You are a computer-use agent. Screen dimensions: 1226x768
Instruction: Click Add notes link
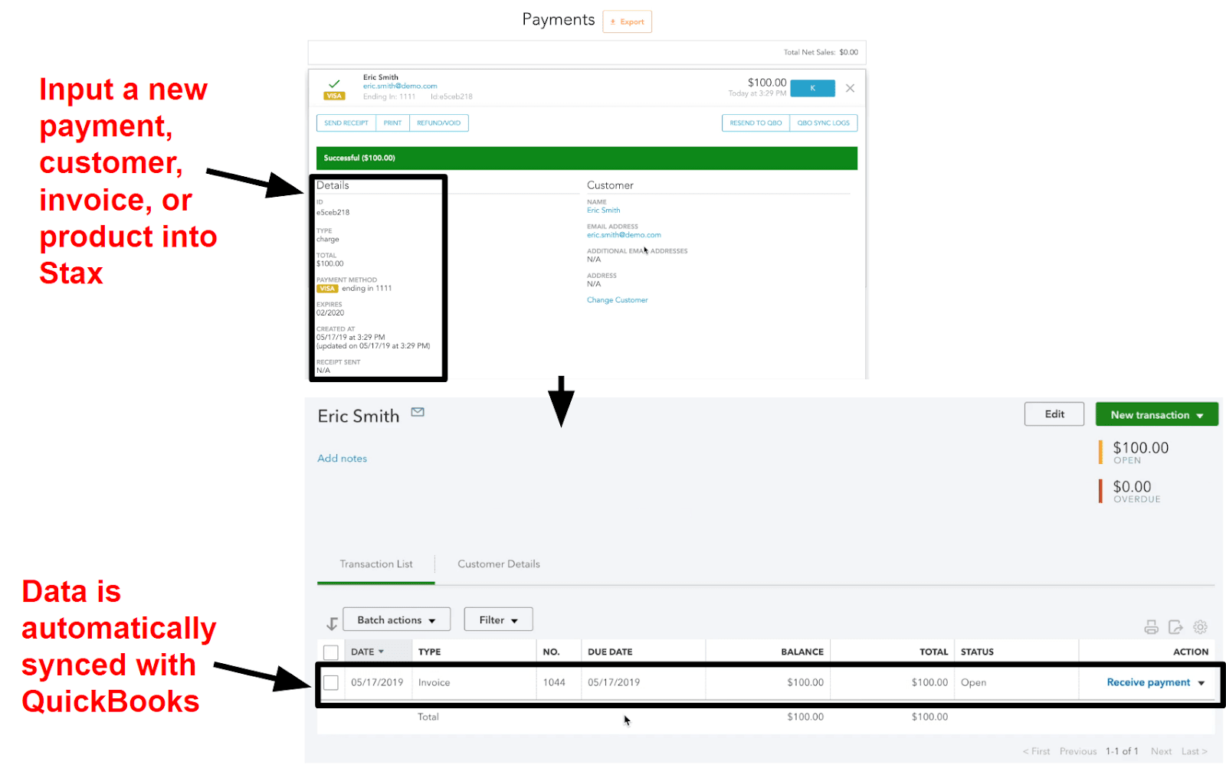(x=343, y=458)
